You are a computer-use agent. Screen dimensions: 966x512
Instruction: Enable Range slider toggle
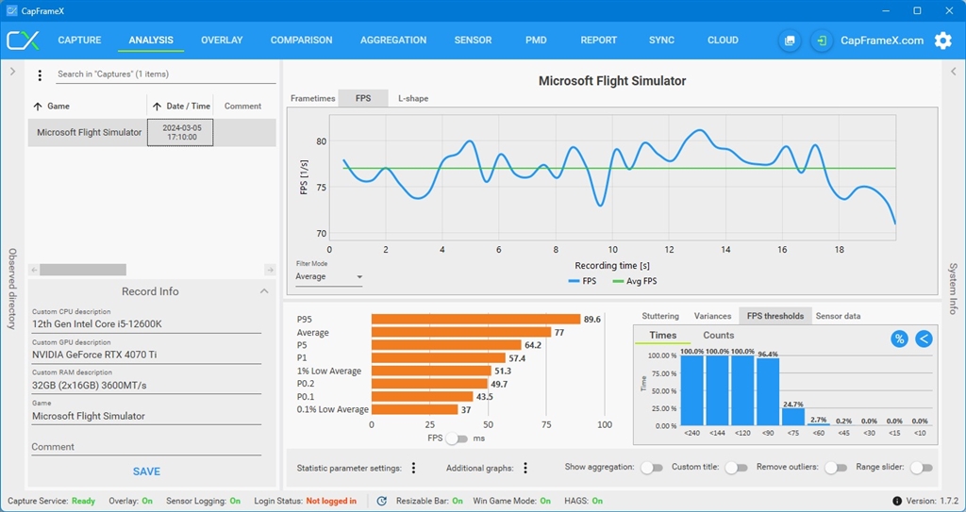921,468
